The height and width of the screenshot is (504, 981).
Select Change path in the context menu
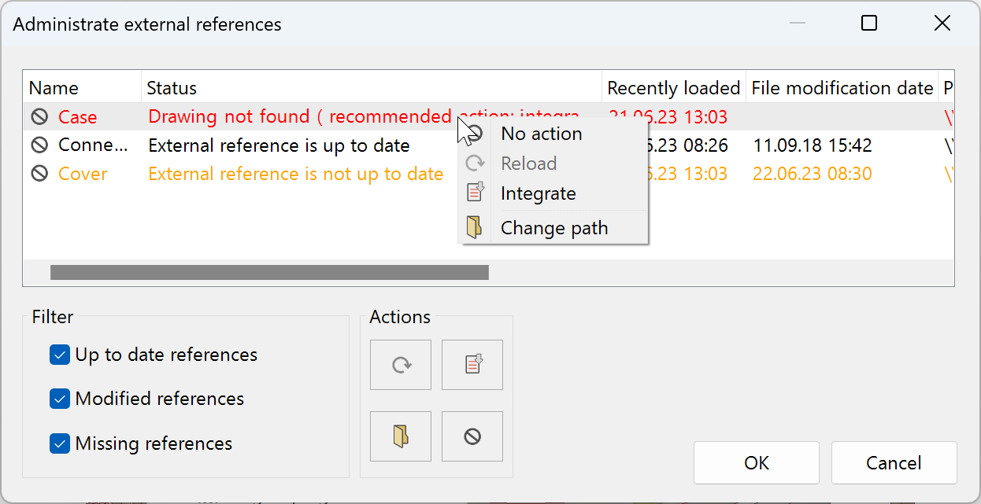coord(553,227)
